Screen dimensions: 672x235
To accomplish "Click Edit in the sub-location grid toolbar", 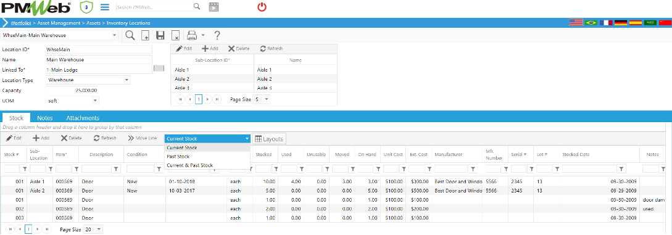I will tap(184, 49).
